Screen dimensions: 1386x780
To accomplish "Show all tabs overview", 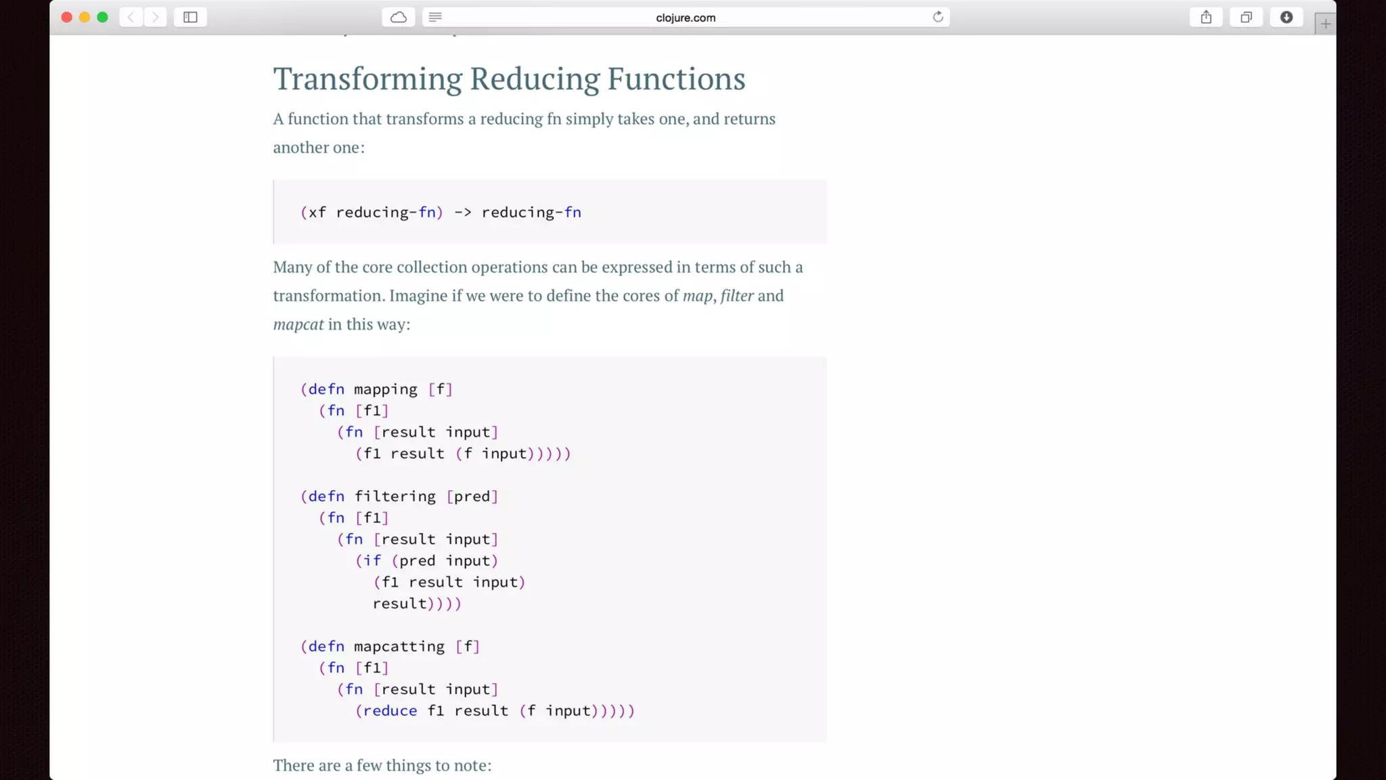I will 1246,18.
